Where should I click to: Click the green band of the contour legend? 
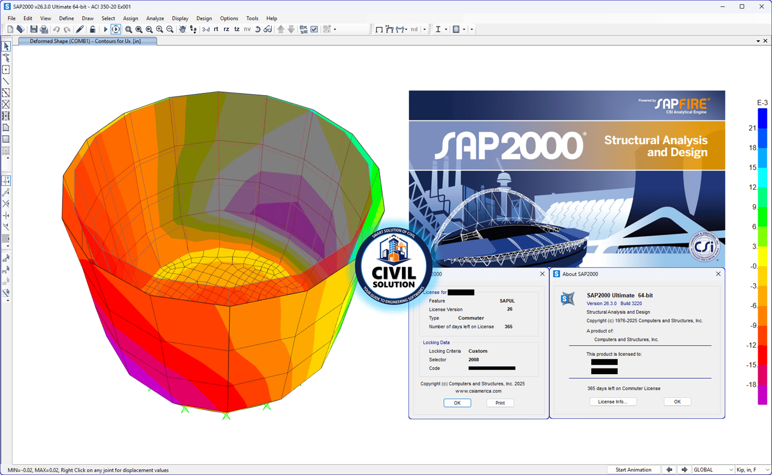pyautogui.click(x=762, y=216)
